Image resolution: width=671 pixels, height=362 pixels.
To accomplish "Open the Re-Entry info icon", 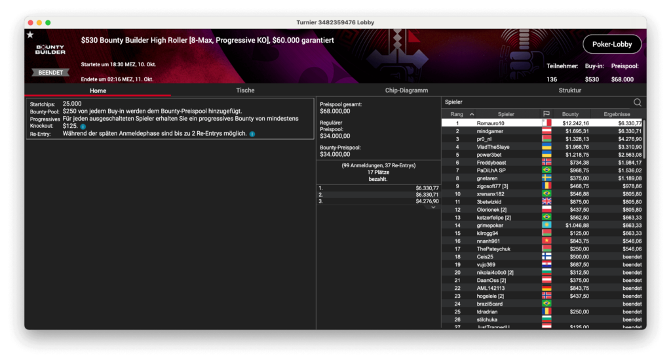I will [252, 134].
